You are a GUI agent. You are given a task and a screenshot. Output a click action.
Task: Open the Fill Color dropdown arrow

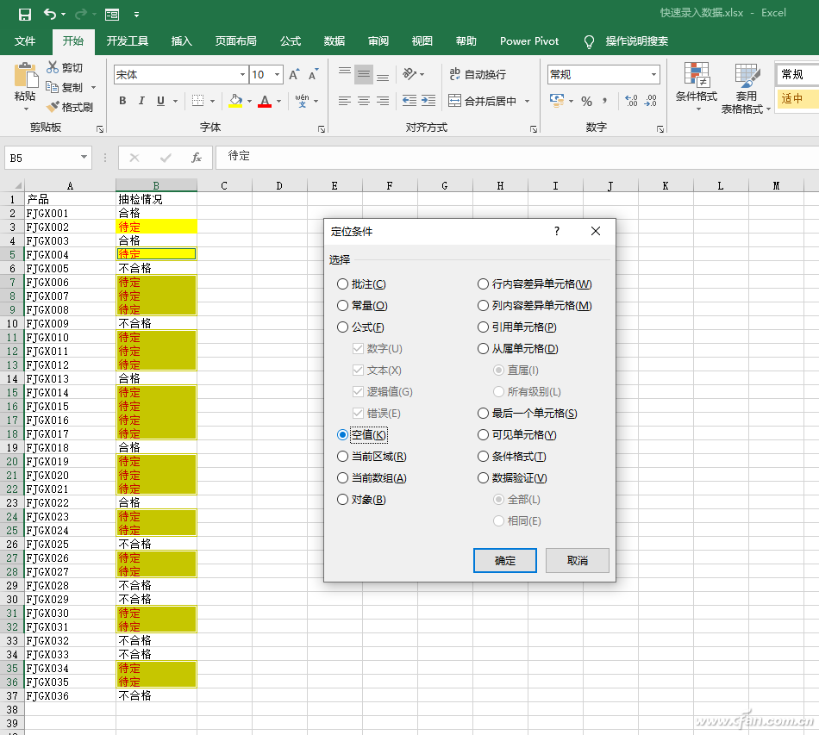tap(250, 101)
